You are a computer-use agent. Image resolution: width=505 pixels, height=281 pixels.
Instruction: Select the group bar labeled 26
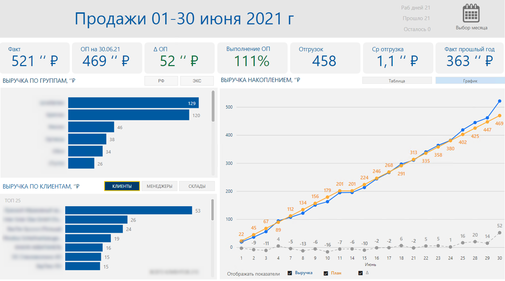(81, 163)
